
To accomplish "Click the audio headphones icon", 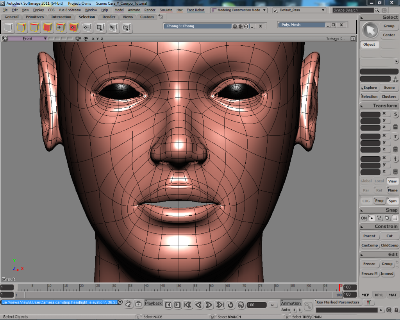I will click(x=241, y=305).
